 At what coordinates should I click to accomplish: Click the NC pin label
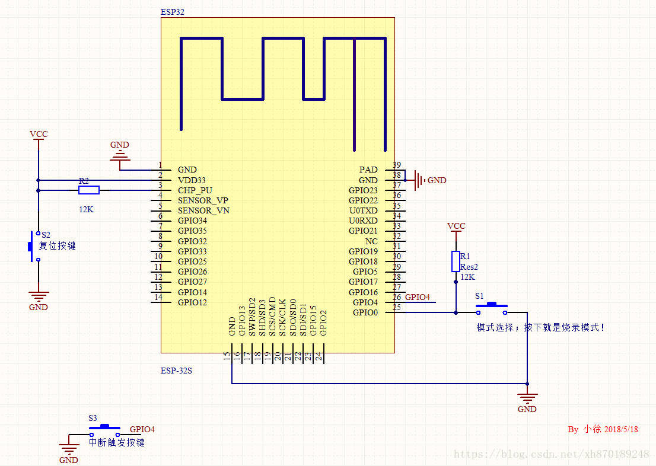click(x=371, y=241)
